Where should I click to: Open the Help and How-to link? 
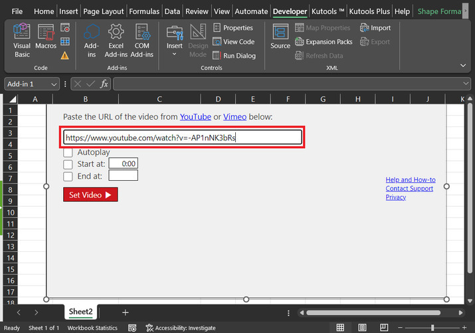(411, 179)
